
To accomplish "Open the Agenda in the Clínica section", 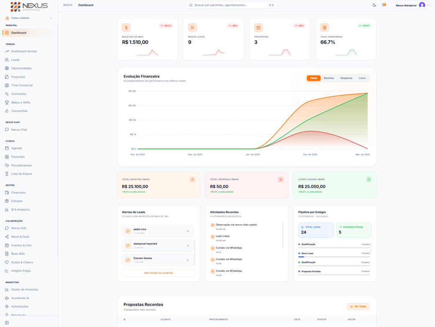I will point(16,148).
